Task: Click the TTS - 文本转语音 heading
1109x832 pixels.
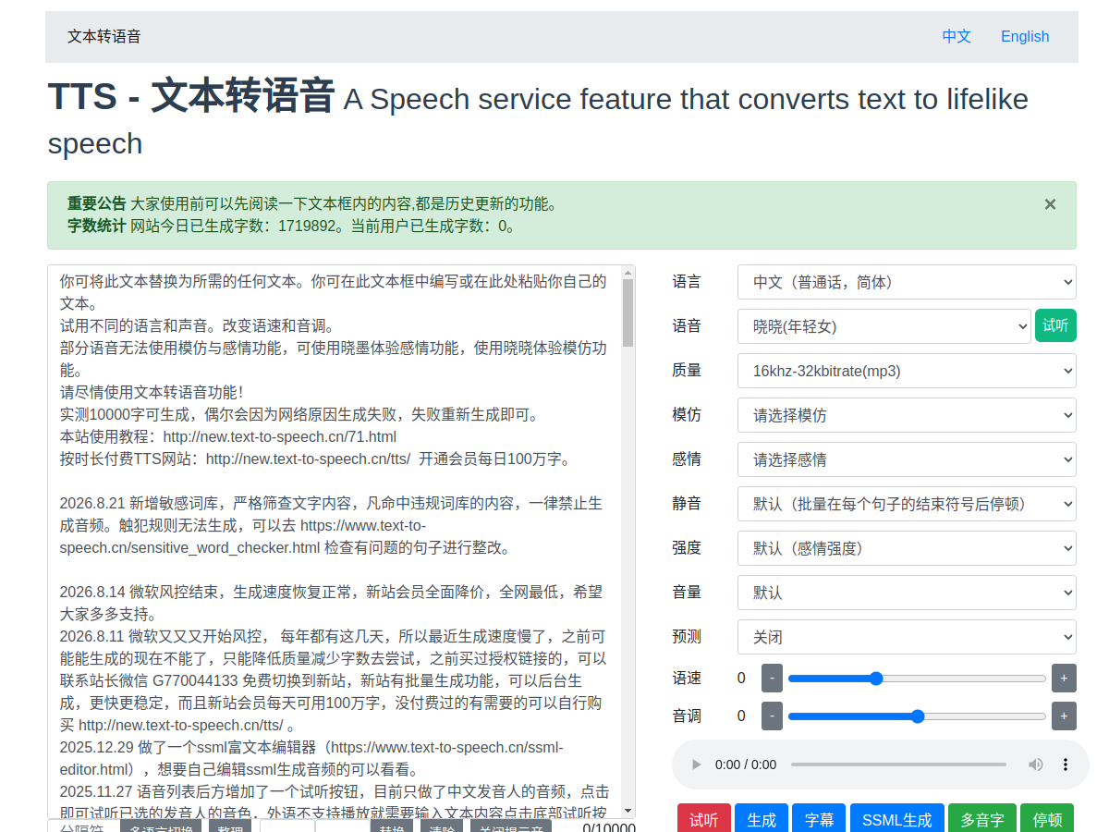Action: click(x=190, y=96)
